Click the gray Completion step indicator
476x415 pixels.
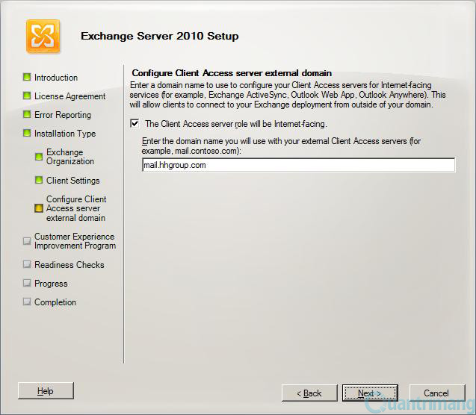(27, 302)
